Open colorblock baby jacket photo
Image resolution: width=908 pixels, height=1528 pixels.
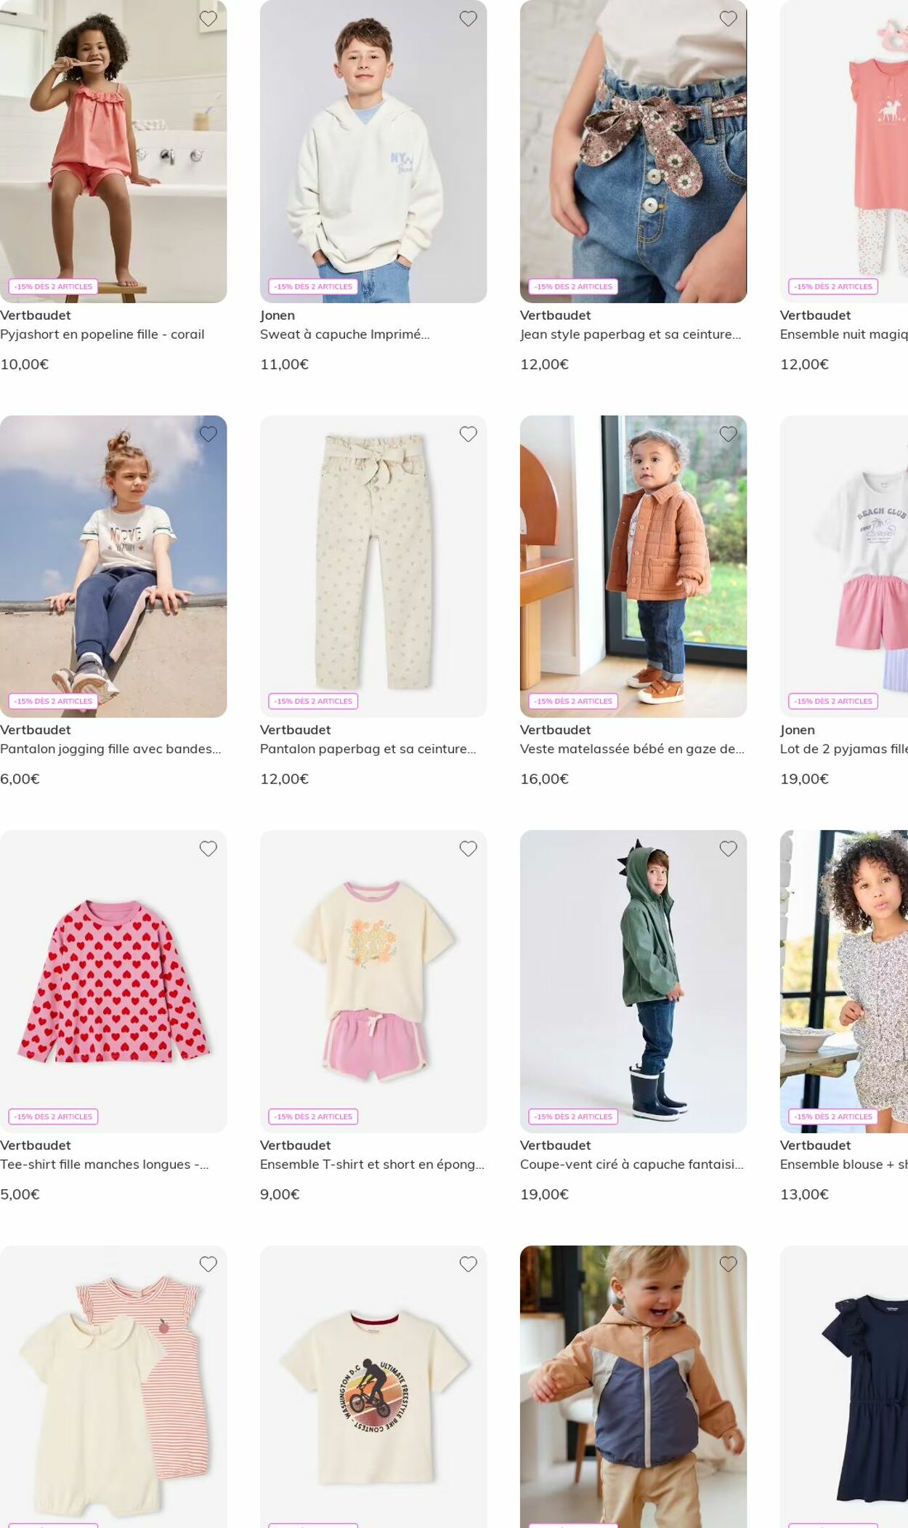click(633, 1386)
